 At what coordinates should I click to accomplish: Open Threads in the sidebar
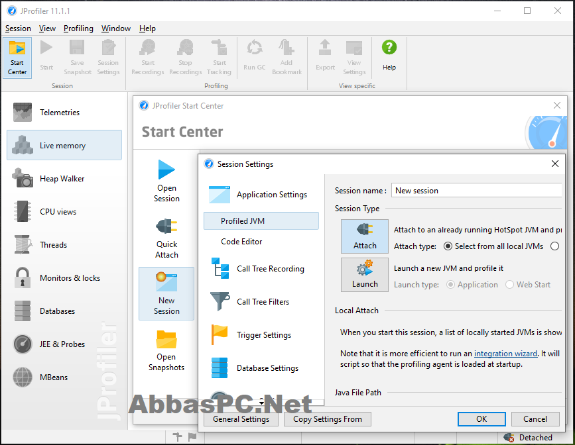pos(64,244)
